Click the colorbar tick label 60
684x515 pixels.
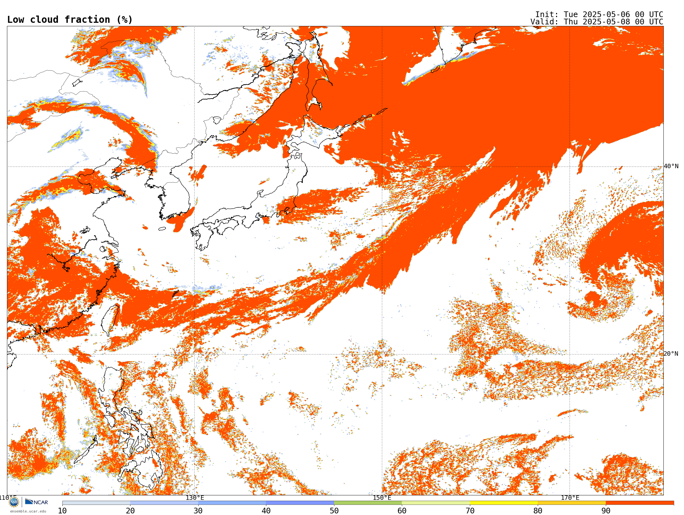[x=402, y=511]
